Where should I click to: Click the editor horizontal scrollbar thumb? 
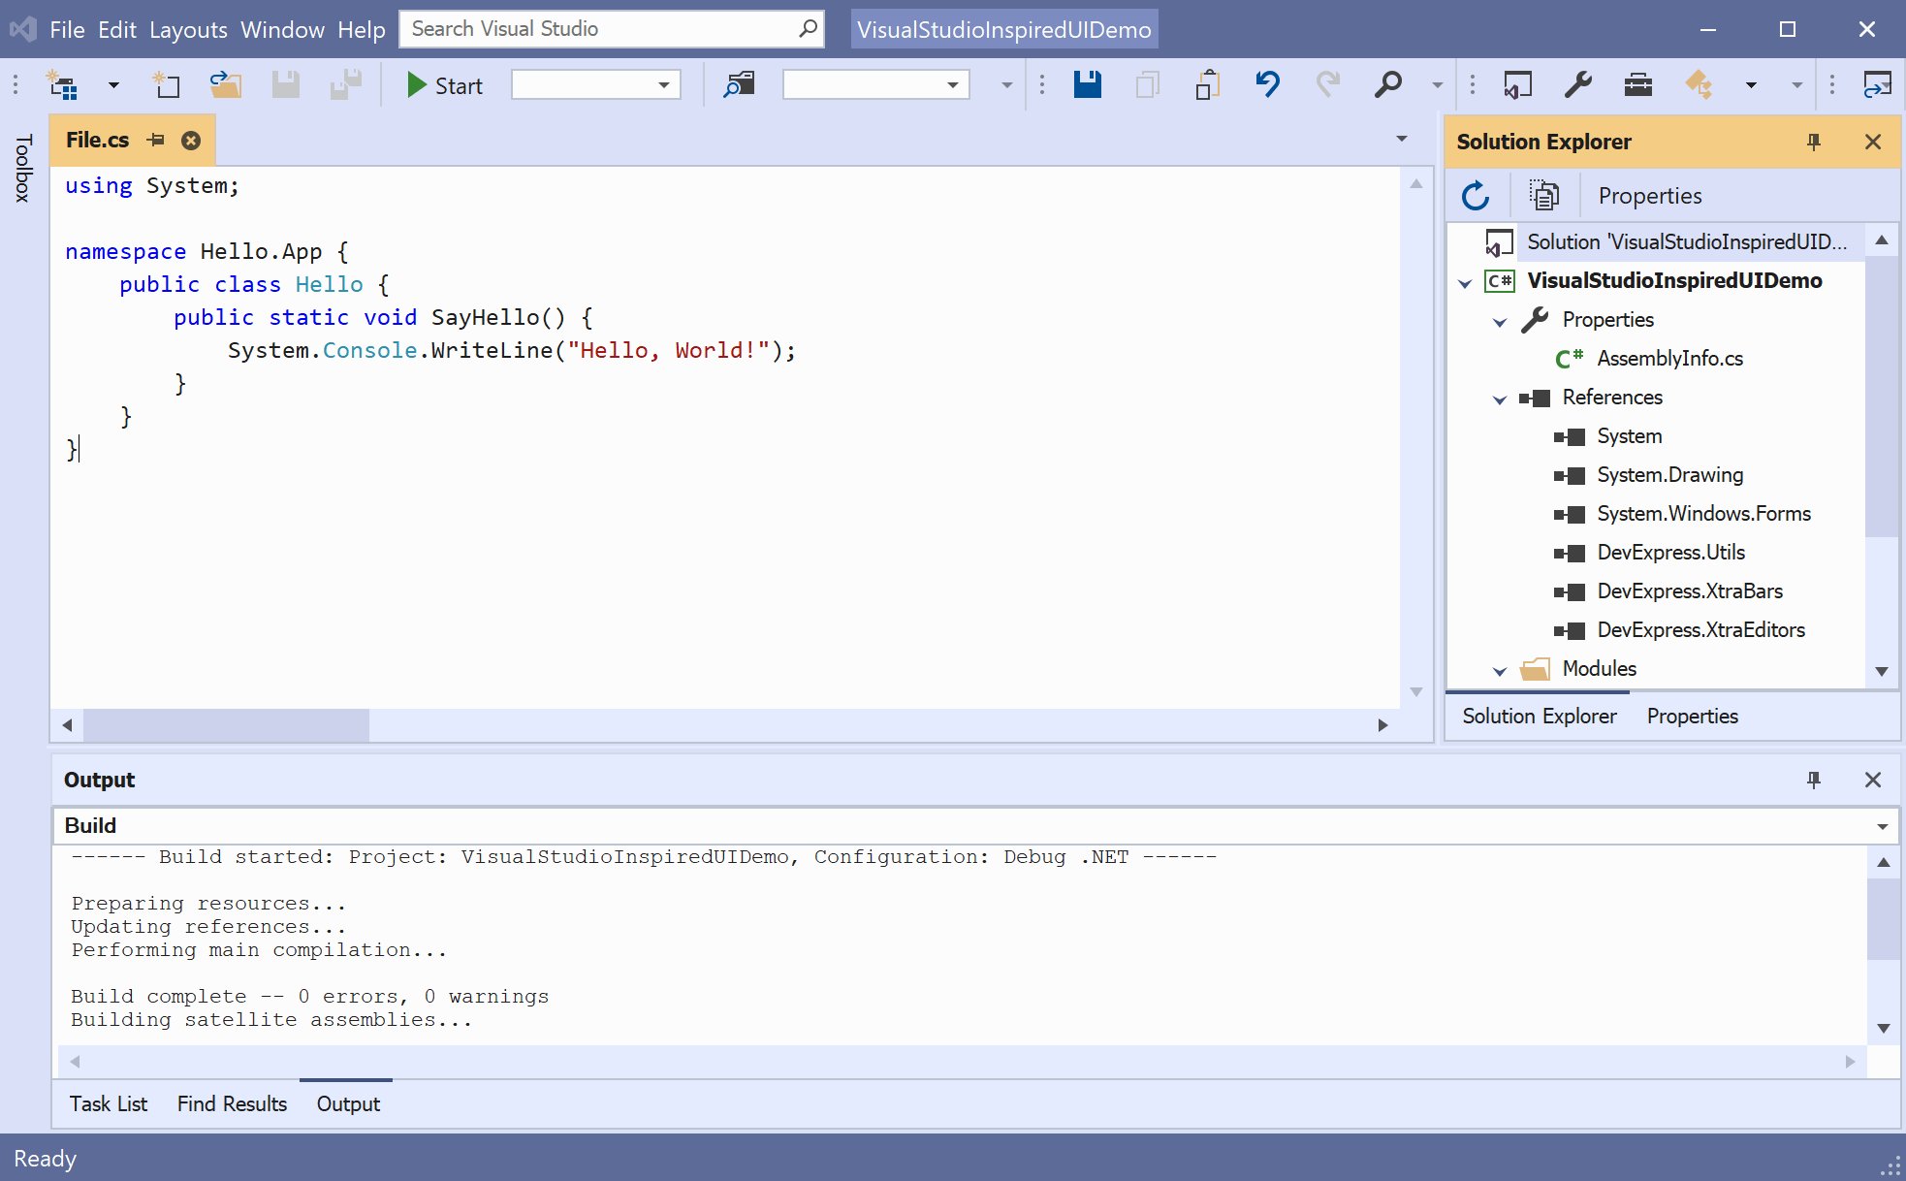click(226, 725)
